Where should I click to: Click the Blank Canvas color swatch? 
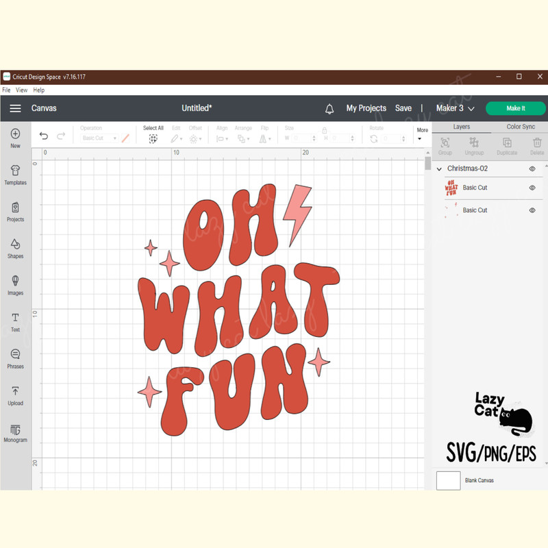pos(449,480)
